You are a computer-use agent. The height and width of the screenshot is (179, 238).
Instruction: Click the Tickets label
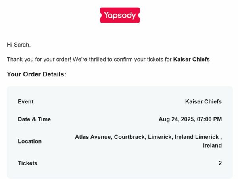(28, 163)
